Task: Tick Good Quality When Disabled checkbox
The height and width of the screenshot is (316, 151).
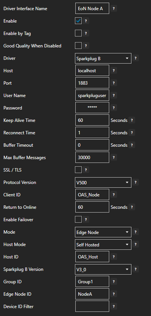Action: [78, 46]
